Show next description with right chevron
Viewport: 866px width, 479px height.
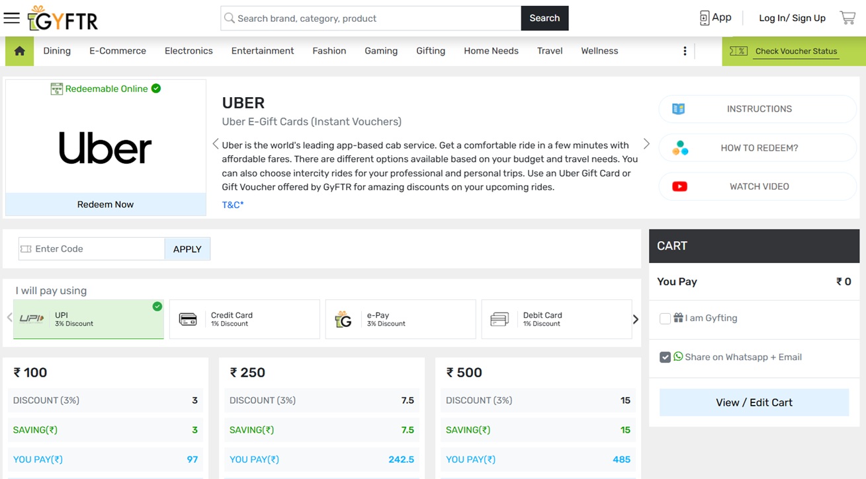[x=646, y=144]
